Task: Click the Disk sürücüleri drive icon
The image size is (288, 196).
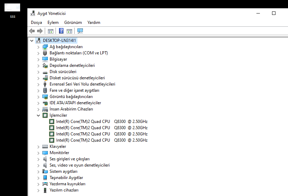Action: tap(45, 72)
